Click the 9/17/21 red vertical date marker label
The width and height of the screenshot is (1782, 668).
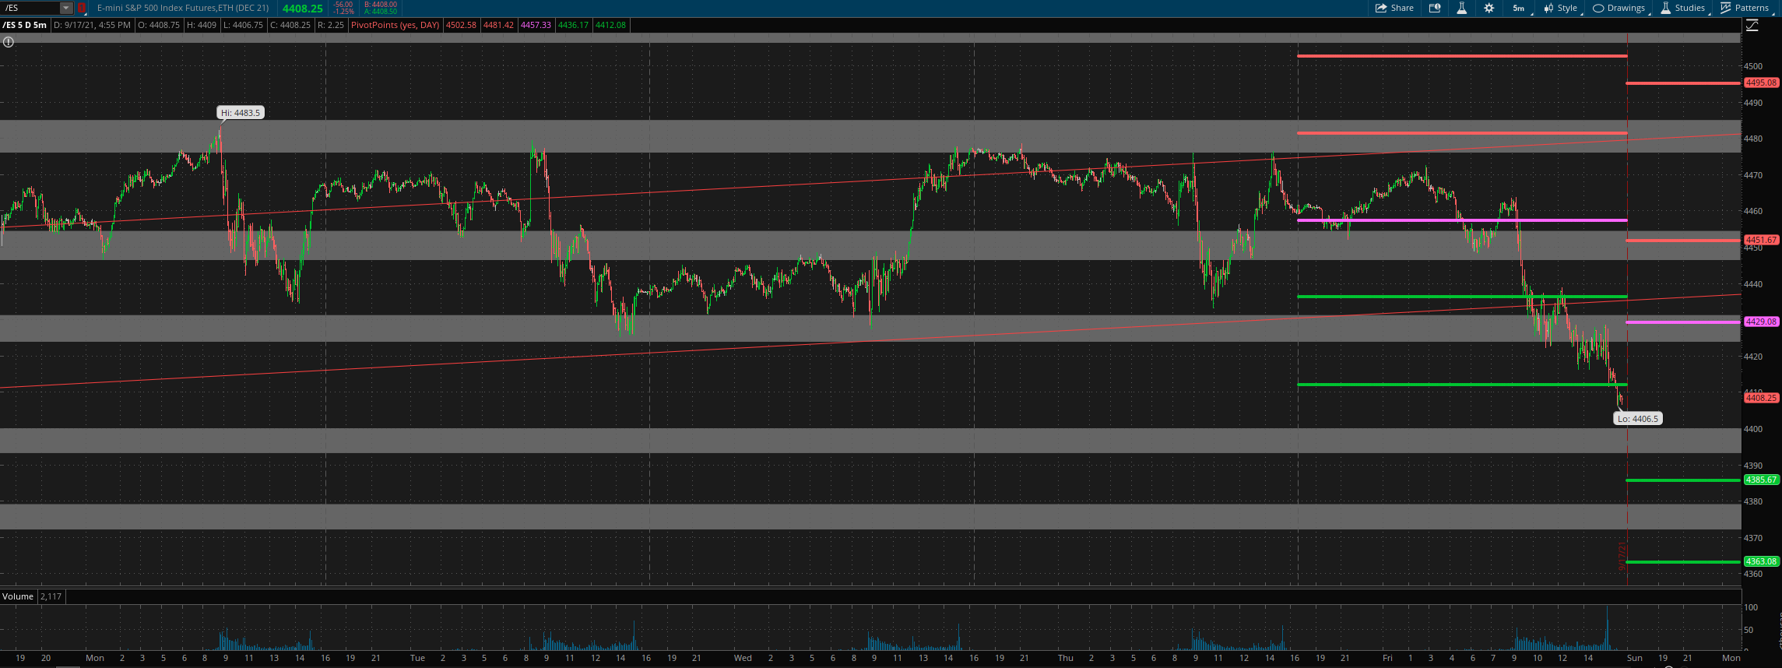(x=1622, y=557)
